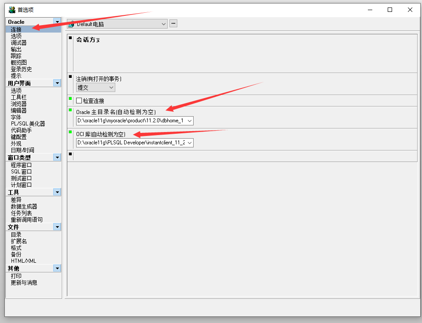Screen dimensions: 422x323
Task: Open the 打印 preferences page
Action: click(x=16, y=276)
